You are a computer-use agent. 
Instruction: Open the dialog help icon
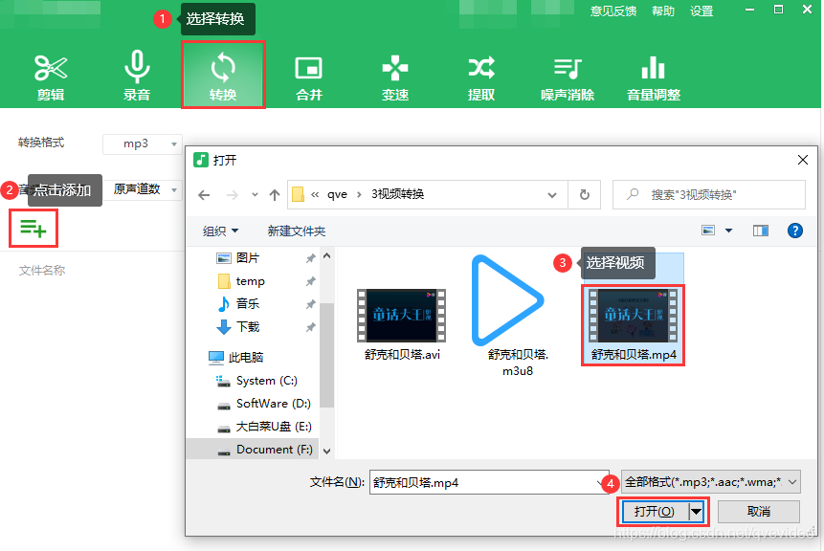(795, 231)
